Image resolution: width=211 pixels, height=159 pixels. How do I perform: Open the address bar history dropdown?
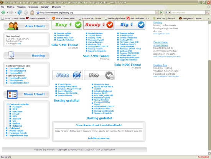point(157,13)
